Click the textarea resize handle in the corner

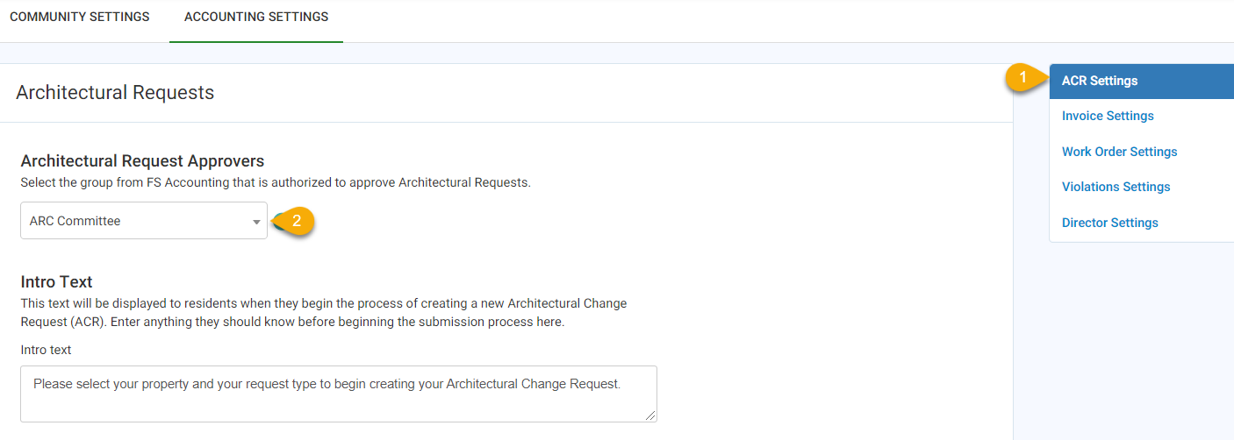click(650, 415)
